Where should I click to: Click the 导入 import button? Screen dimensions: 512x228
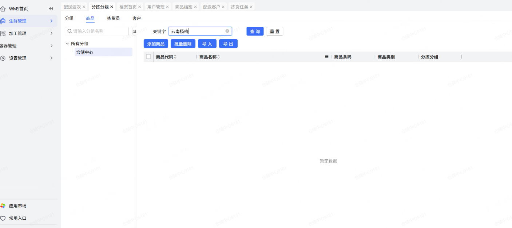(x=207, y=44)
